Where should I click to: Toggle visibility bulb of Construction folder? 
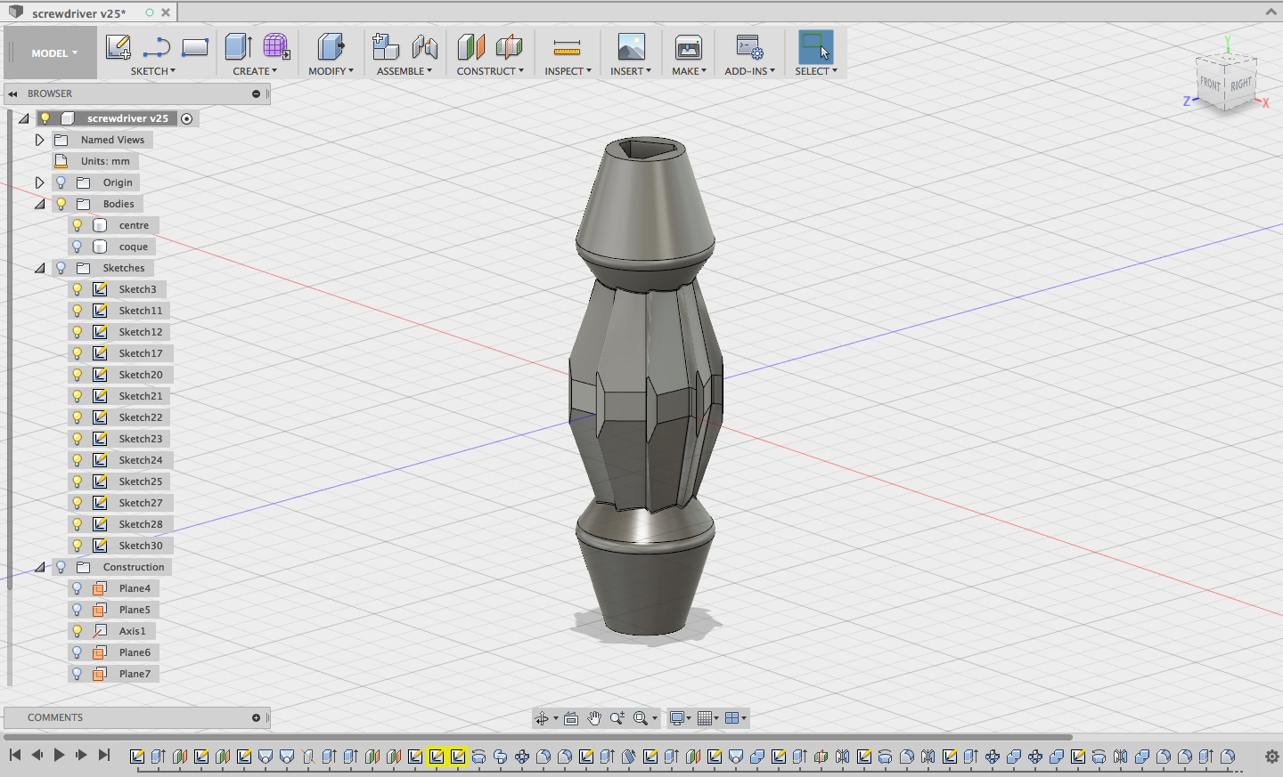pyautogui.click(x=61, y=567)
